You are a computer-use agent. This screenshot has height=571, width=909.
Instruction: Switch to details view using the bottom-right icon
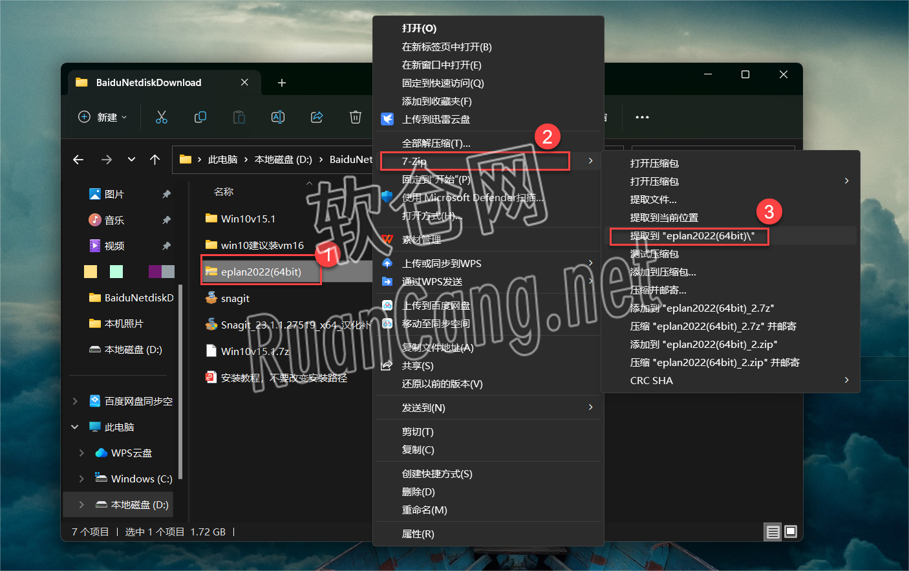pos(773,532)
